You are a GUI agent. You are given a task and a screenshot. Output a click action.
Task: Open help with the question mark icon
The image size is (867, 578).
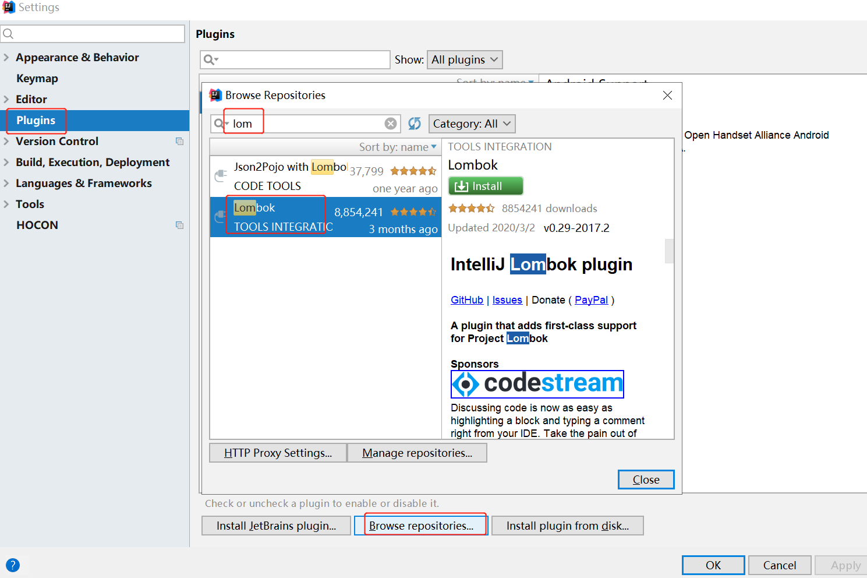13,565
